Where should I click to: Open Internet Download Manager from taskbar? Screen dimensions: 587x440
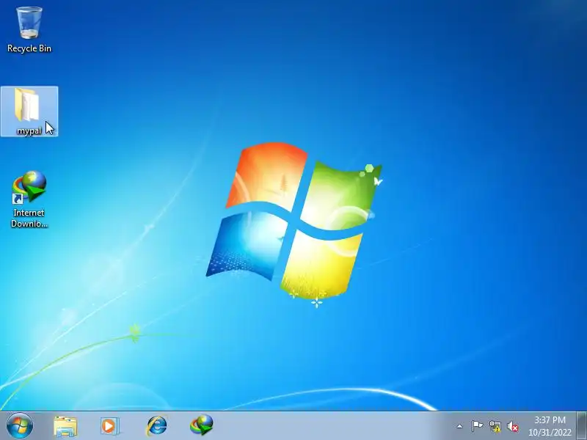click(x=201, y=425)
